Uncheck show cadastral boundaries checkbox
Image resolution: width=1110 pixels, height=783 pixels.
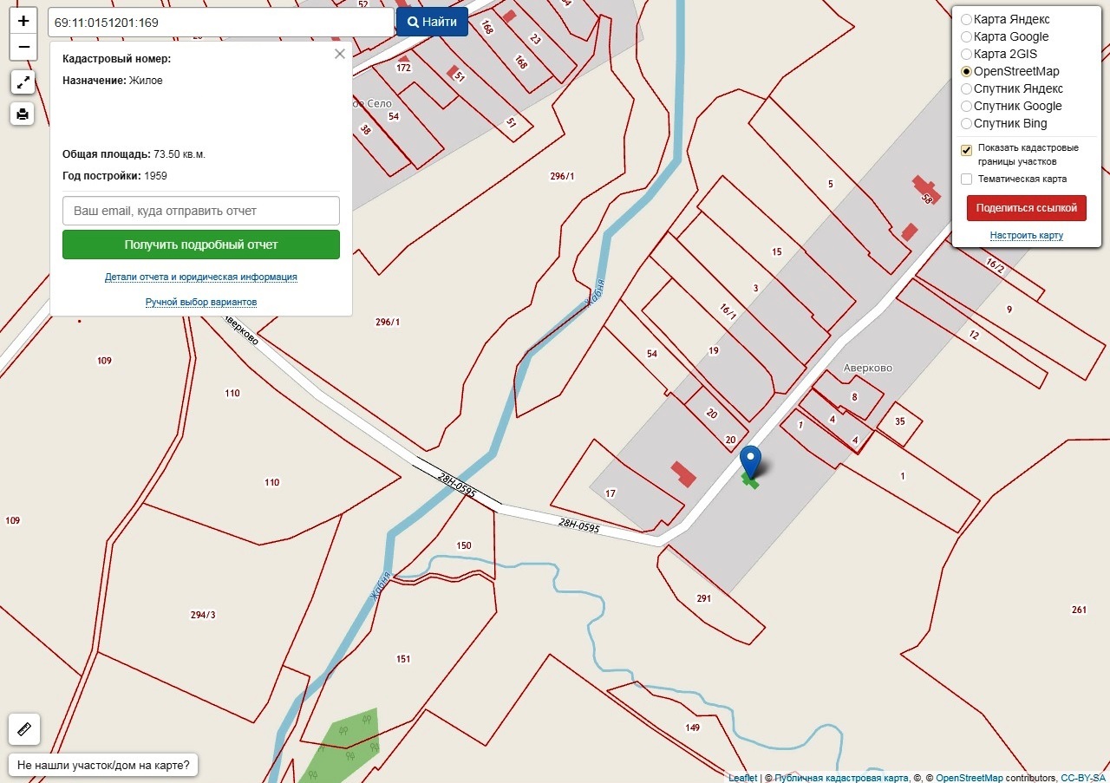[966, 150]
